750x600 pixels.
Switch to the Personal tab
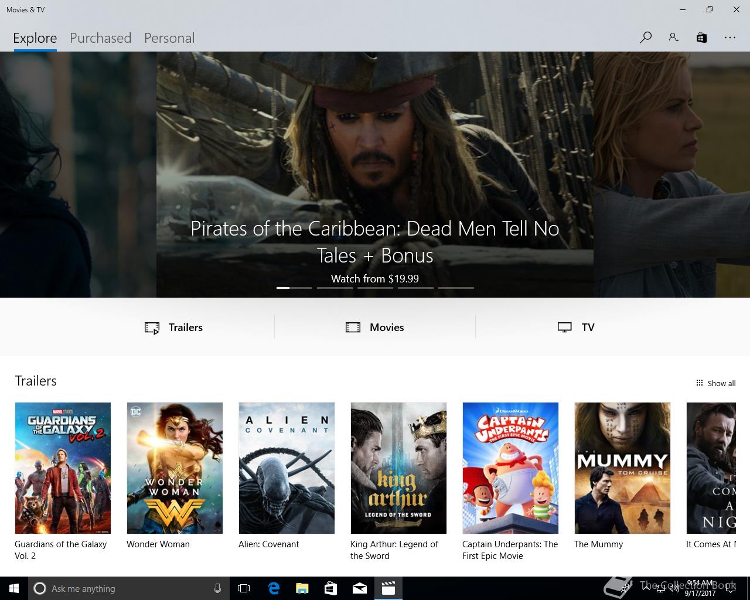click(x=169, y=38)
